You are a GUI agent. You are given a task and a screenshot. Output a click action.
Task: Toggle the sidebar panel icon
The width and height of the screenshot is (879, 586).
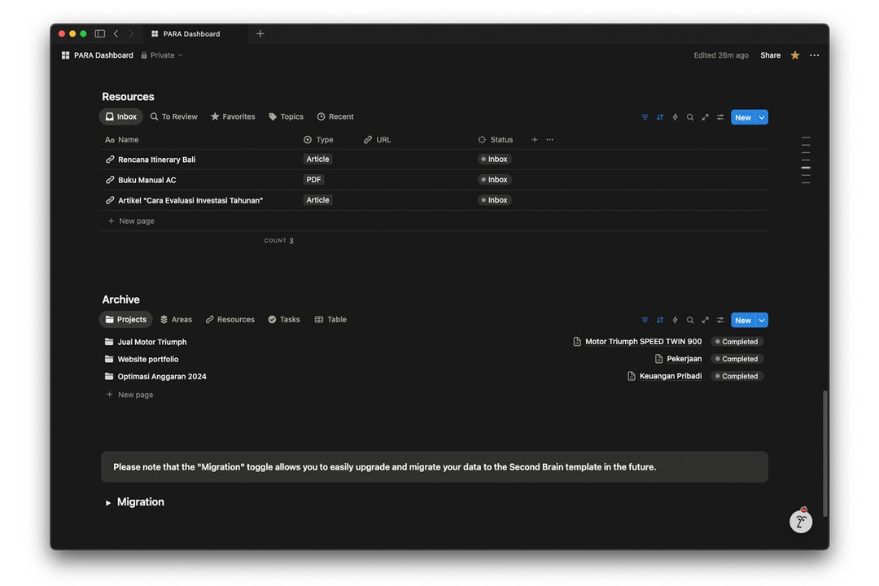(99, 34)
